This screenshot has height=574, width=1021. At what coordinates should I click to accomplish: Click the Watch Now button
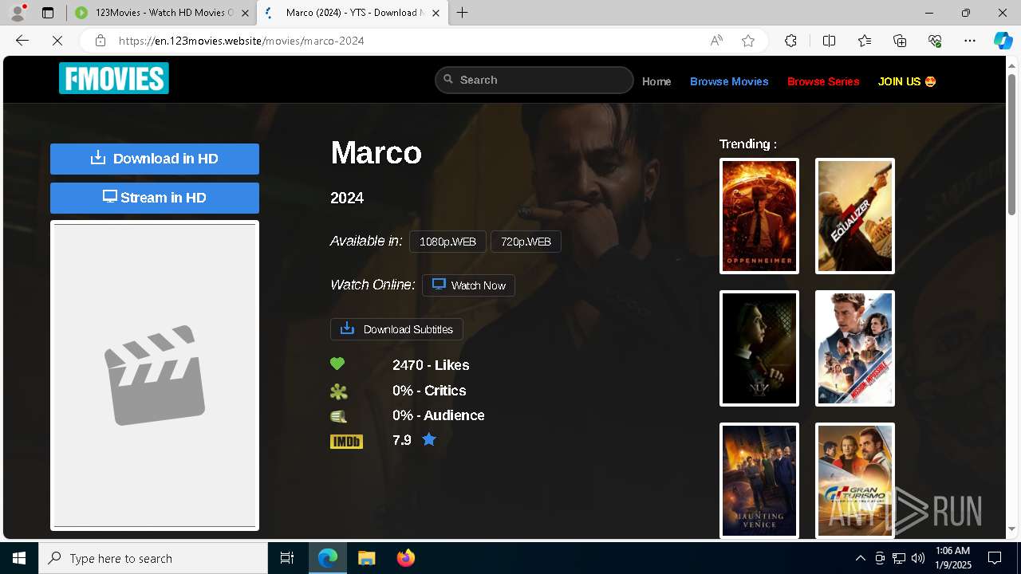click(x=468, y=285)
